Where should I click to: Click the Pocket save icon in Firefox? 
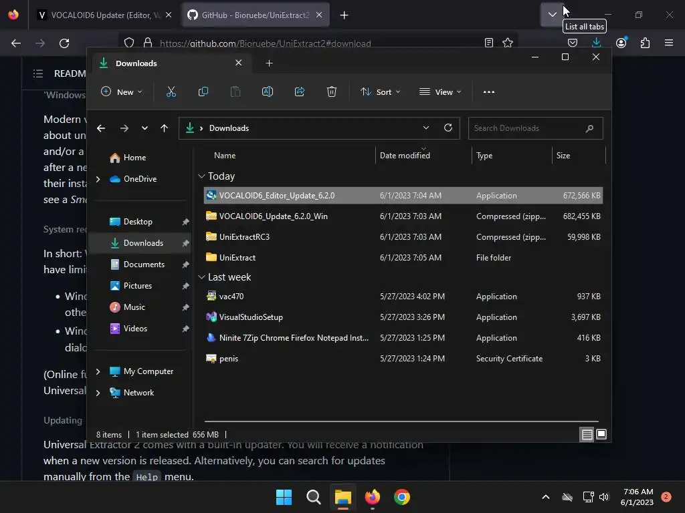click(573, 43)
